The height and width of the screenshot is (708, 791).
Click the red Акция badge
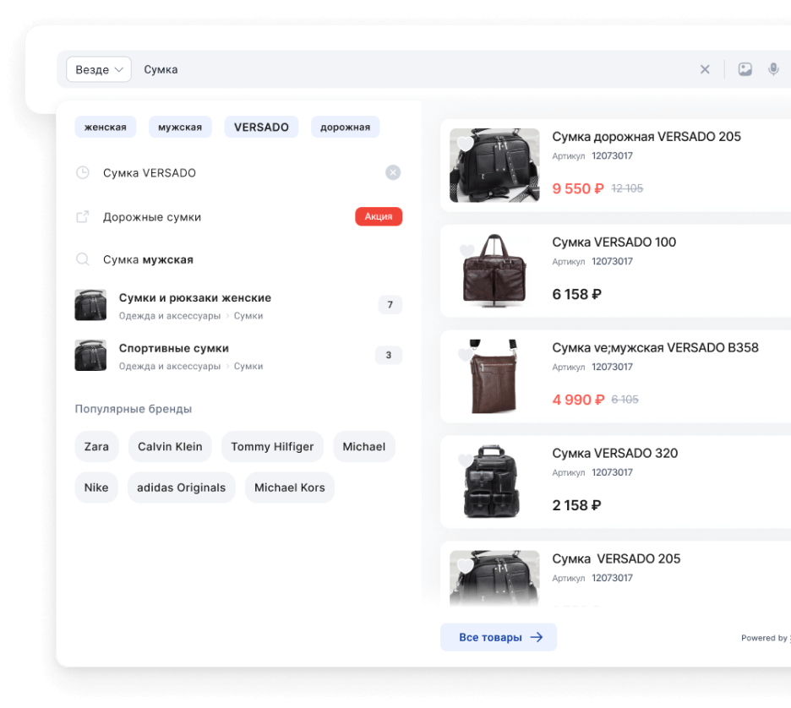(379, 216)
